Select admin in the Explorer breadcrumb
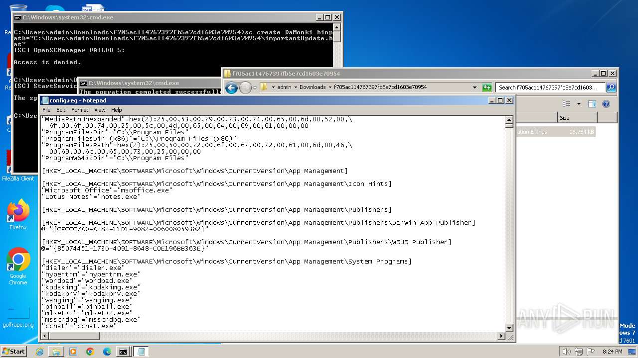Screen dimensions: 638x358 284,87
